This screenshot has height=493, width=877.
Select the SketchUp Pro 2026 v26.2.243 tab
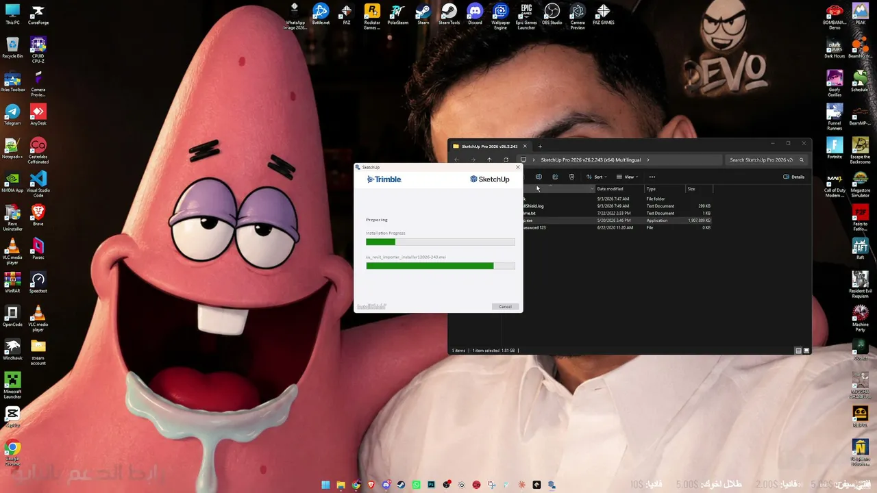tap(490, 146)
